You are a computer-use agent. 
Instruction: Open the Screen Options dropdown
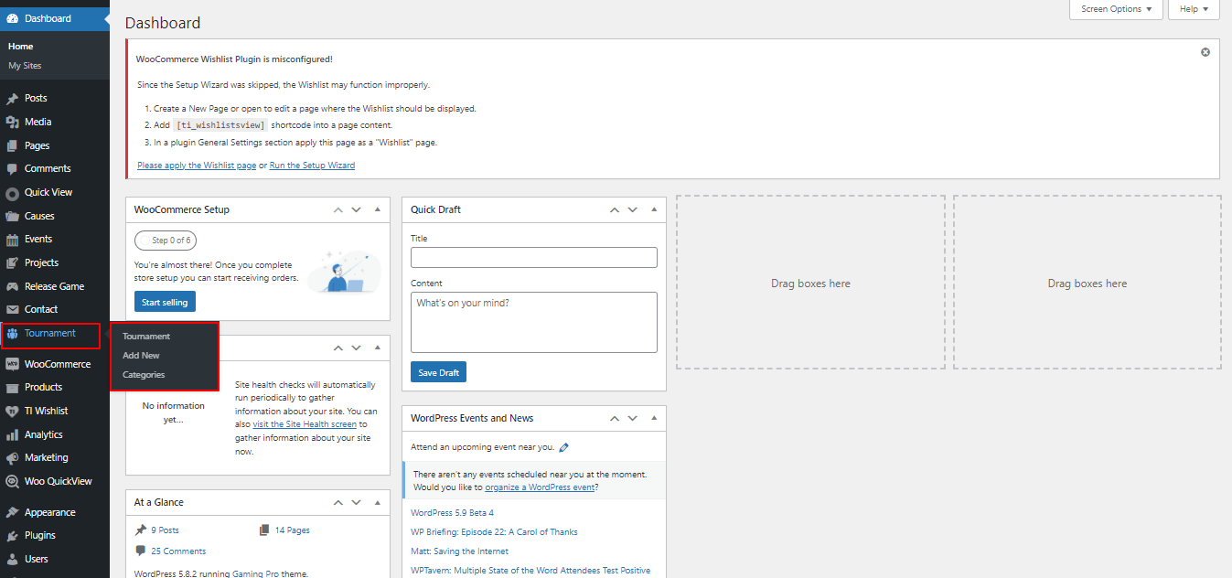(x=1116, y=9)
